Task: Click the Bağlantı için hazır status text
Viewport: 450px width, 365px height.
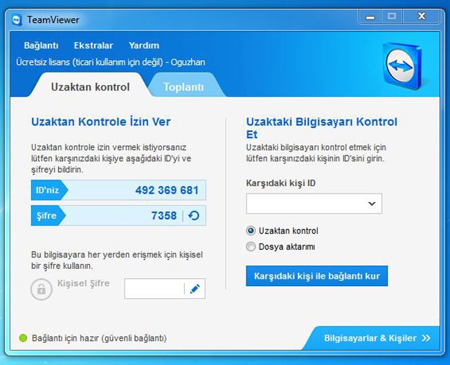Action: coord(99,338)
